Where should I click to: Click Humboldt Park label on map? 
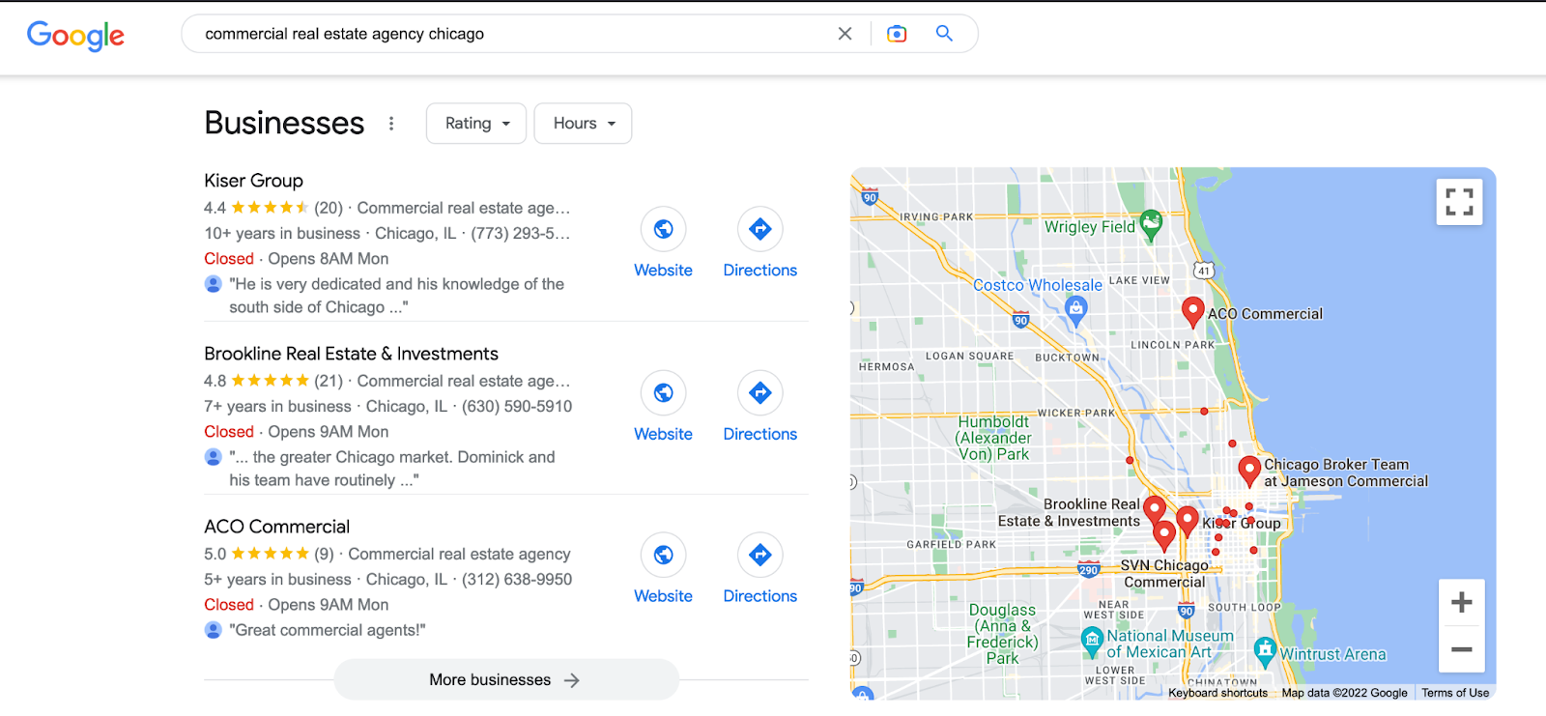(x=993, y=438)
